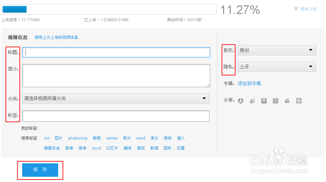Share to Qzone with the star icon
This screenshot has width=326, height=182.
pos(276,101)
